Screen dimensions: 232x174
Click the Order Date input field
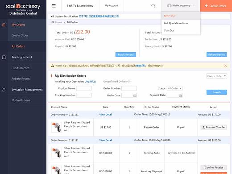click(x=129, y=95)
